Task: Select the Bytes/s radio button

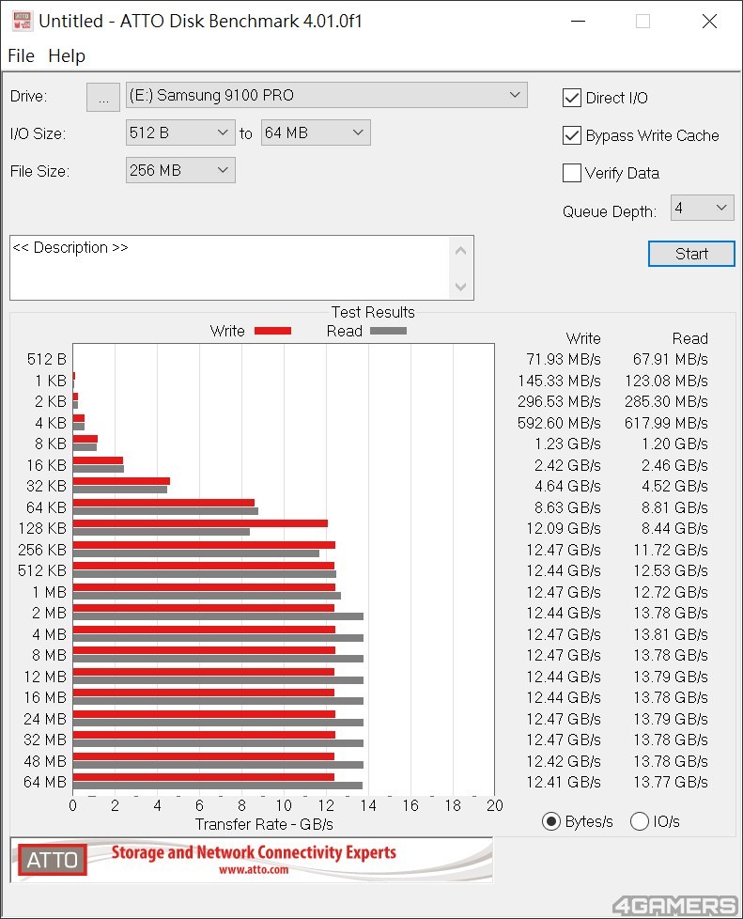Action: (x=551, y=821)
